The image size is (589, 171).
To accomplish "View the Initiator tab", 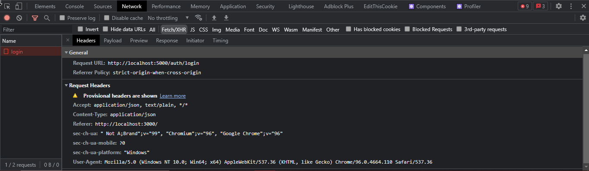I will [x=195, y=41].
